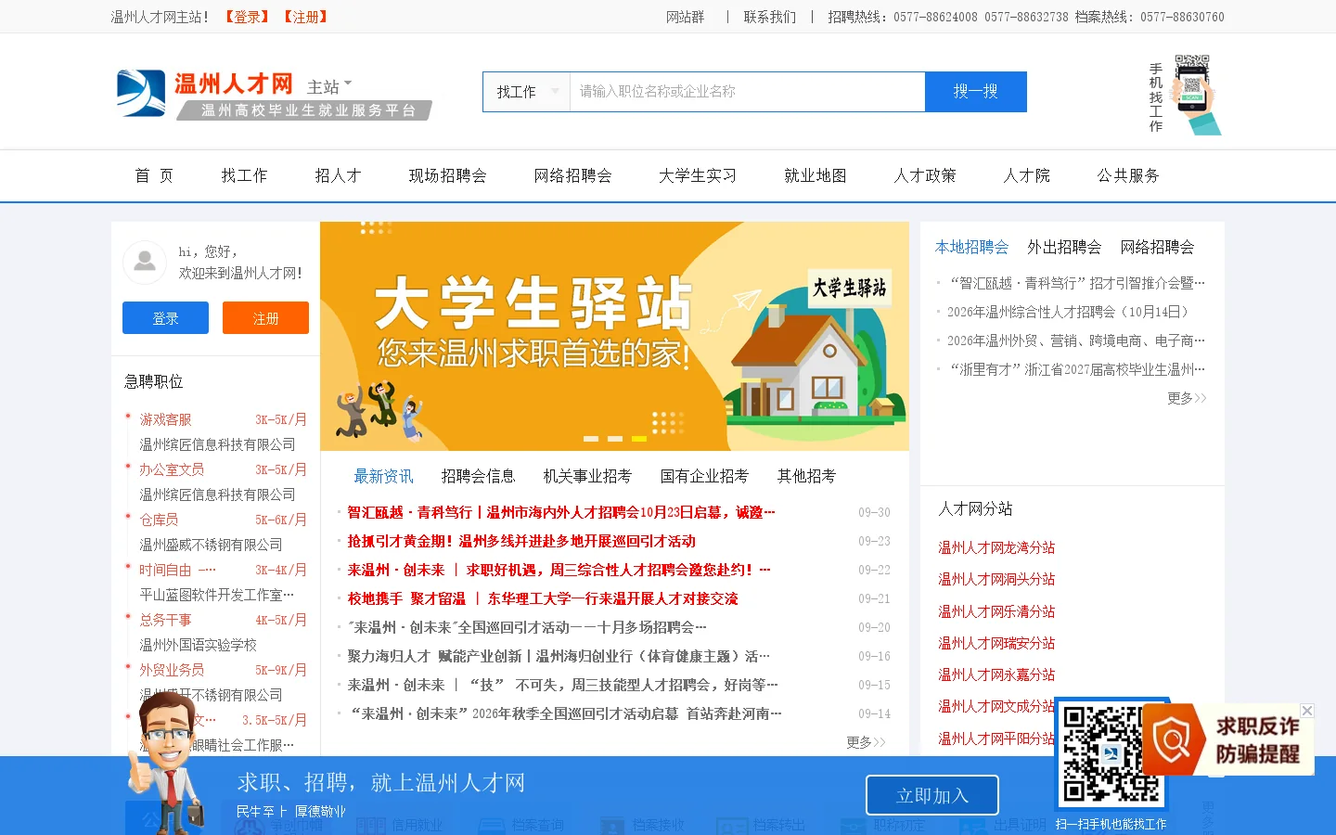This screenshot has width=1336, height=835.
Task: Close the 求职反诈防提醒 floating banner
Action: point(1307,711)
